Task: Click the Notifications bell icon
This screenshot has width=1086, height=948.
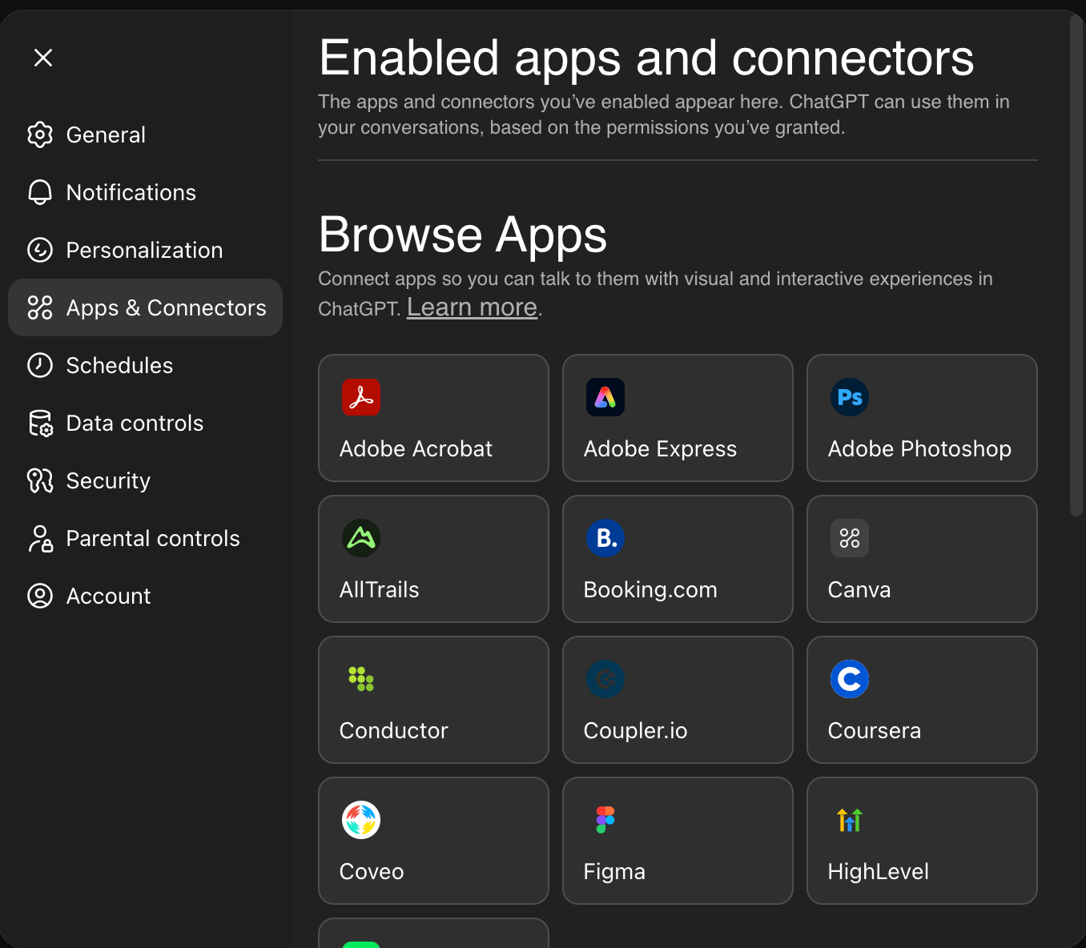Action: point(40,192)
